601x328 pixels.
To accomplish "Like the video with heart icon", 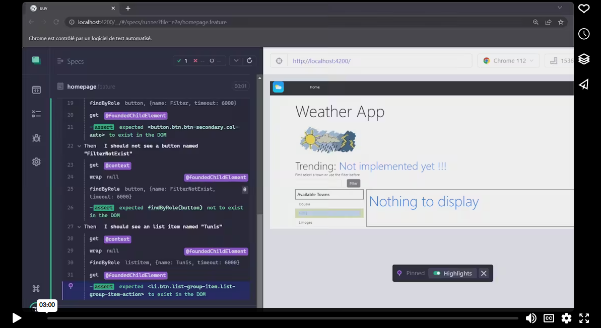I will [584, 9].
